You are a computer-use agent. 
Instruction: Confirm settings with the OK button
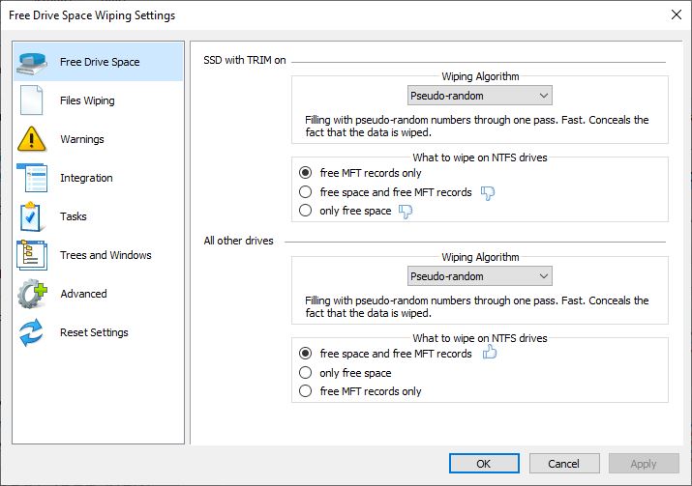(x=484, y=464)
